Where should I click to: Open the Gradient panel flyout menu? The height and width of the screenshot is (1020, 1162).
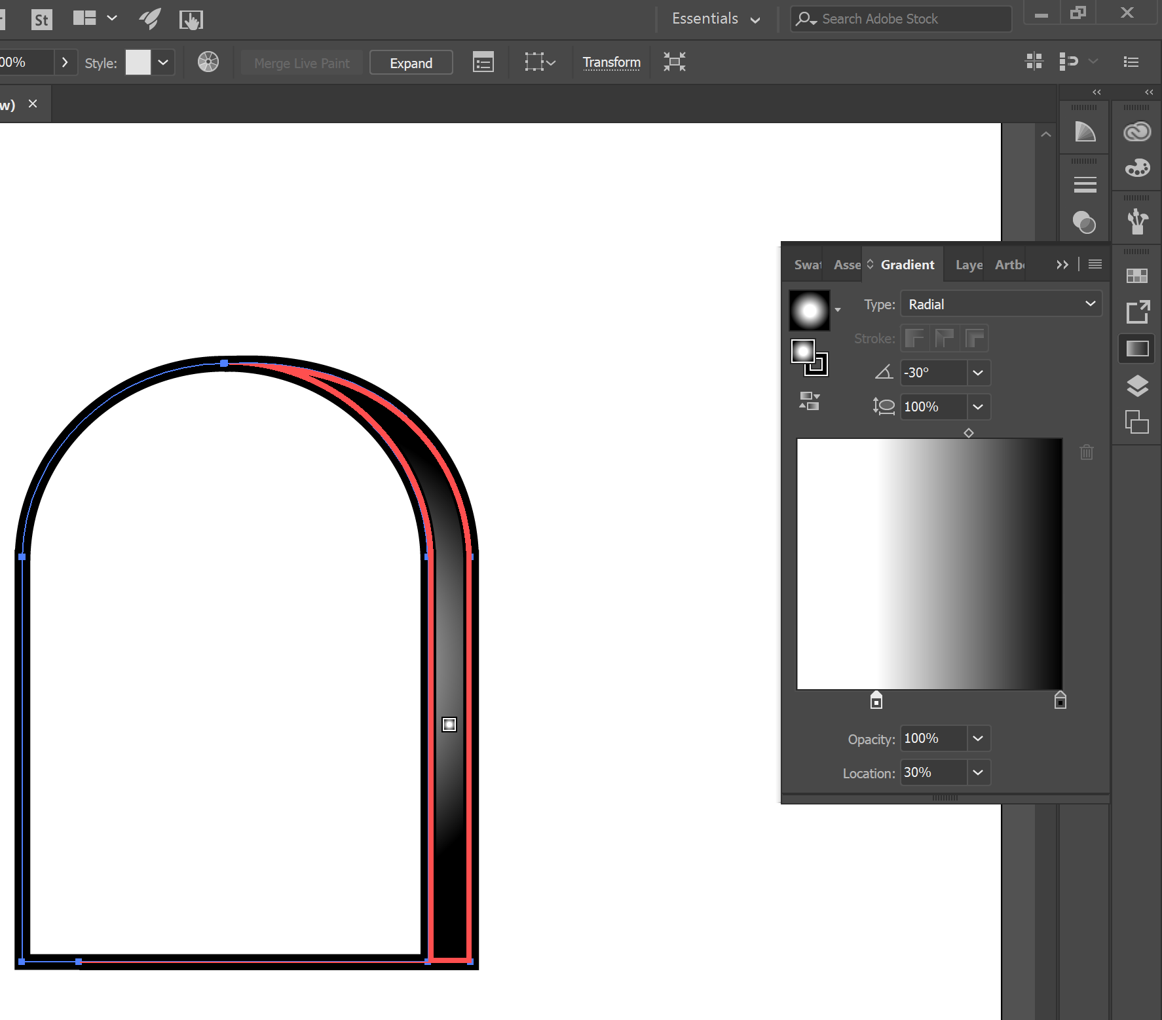pos(1095,264)
